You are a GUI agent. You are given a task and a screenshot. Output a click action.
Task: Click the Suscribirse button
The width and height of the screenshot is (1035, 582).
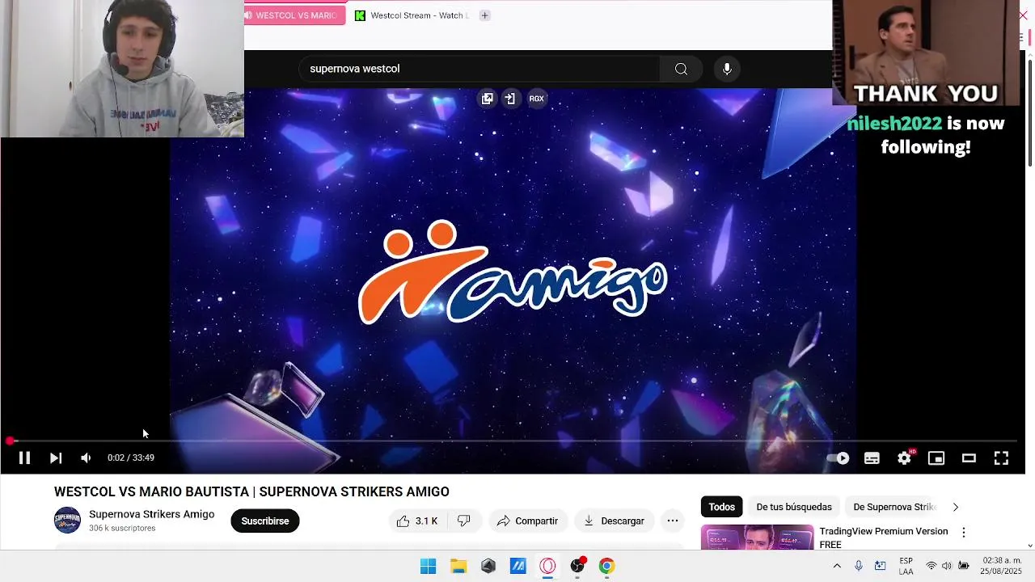point(265,521)
